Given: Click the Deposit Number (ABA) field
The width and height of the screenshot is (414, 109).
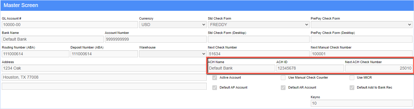Looking at the screenshot, I should (x=104, y=54).
